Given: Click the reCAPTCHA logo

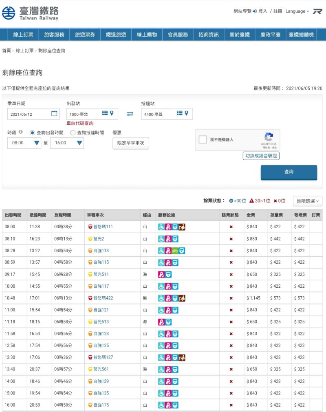Looking at the screenshot, I should click(269, 137).
